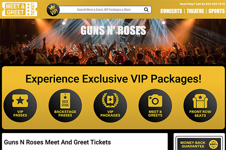This screenshot has width=226, height=150.
Task: Select the VIP Passes ticket icon
Action: [x=20, y=101]
